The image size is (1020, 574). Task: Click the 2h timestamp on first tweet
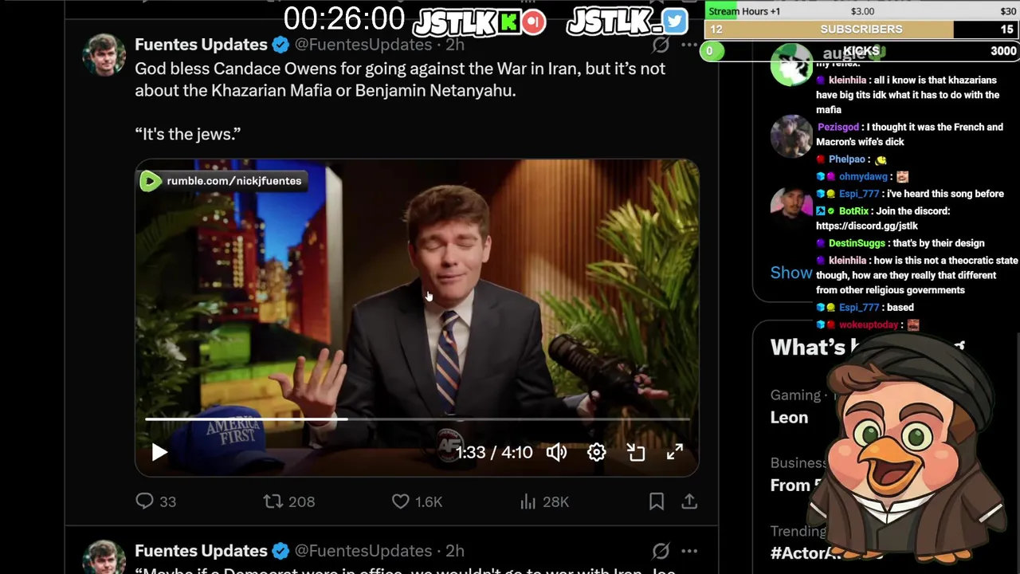point(455,45)
